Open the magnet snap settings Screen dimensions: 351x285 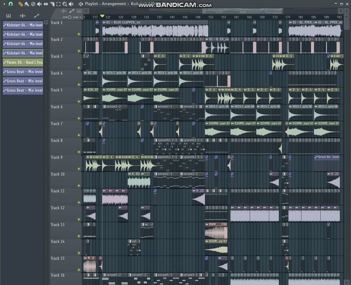coord(10,4)
